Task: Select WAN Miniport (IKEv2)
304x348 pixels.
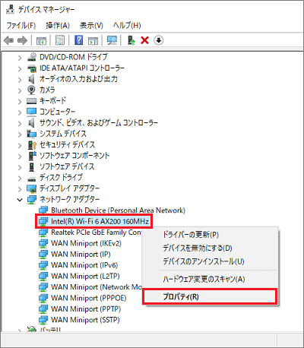Action: click(86, 243)
